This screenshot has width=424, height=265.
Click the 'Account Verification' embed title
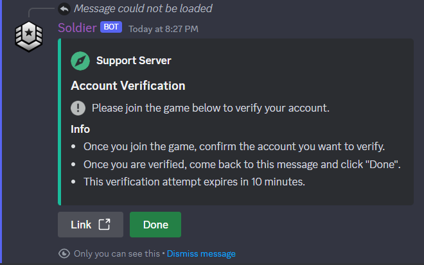tap(128, 85)
